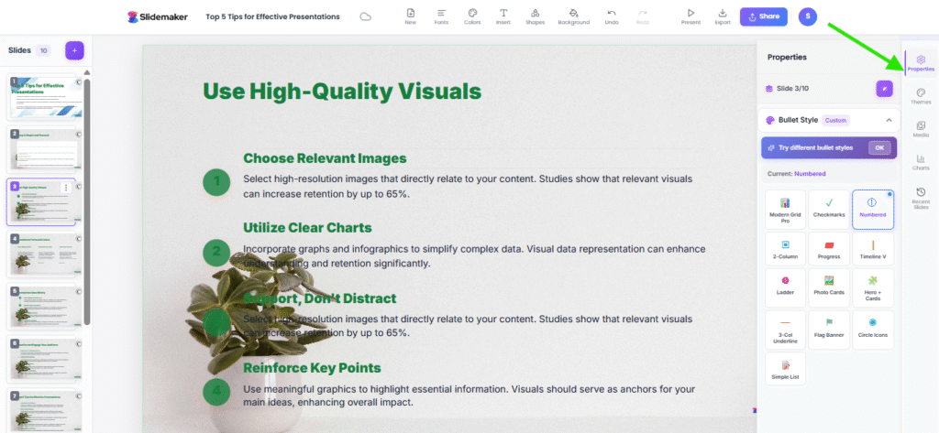Open the Charts sidebar tab
The width and height of the screenshot is (939, 433).
921,162
